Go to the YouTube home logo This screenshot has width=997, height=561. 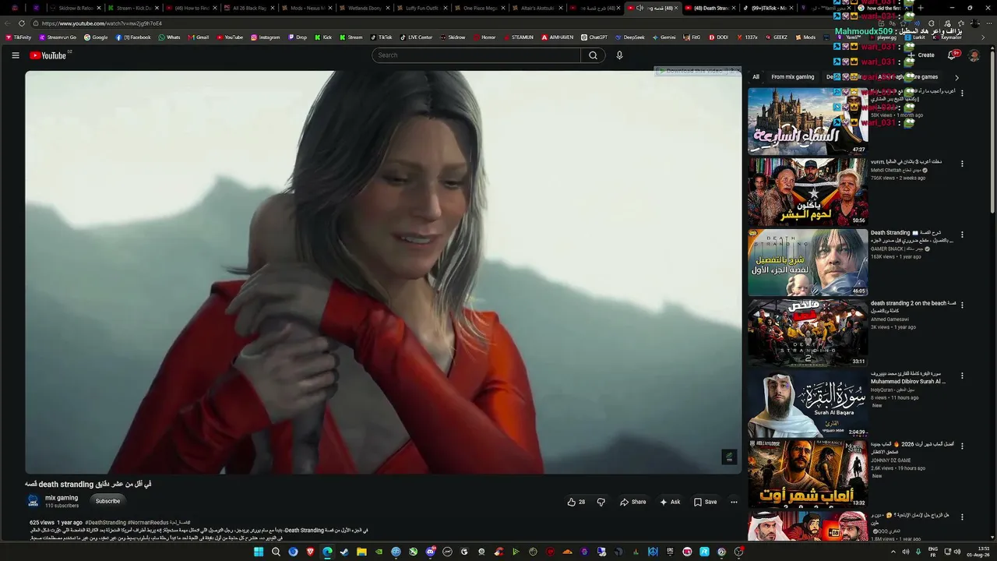click(x=48, y=55)
